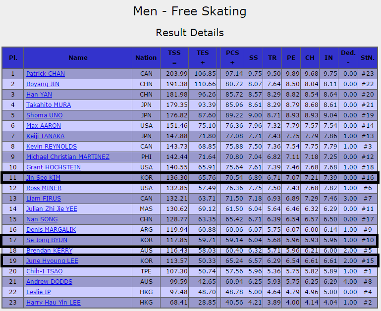
Task: Open June Hyoung LEE link
Action: pyautogui.click(x=52, y=261)
